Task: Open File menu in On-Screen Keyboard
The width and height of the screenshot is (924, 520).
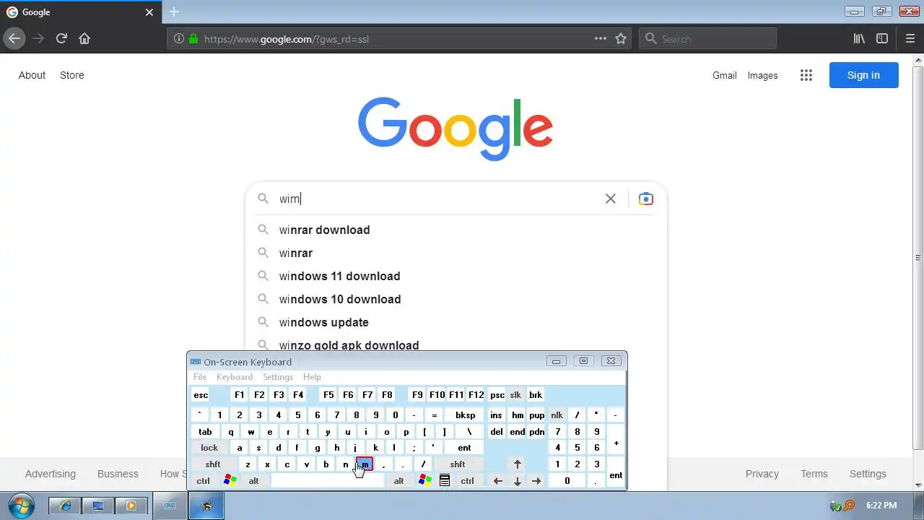Action: pyautogui.click(x=200, y=377)
